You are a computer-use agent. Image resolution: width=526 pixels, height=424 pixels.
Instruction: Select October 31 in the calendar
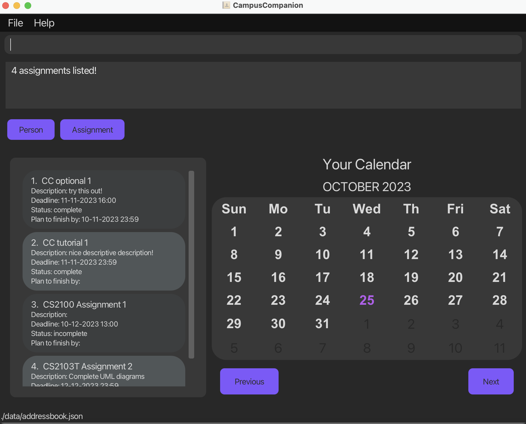(x=322, y=323)
